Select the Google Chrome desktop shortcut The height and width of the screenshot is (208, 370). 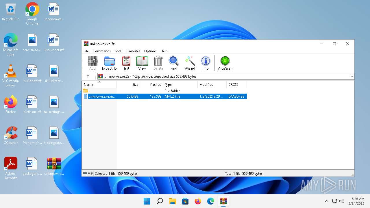tap(32, 14)
